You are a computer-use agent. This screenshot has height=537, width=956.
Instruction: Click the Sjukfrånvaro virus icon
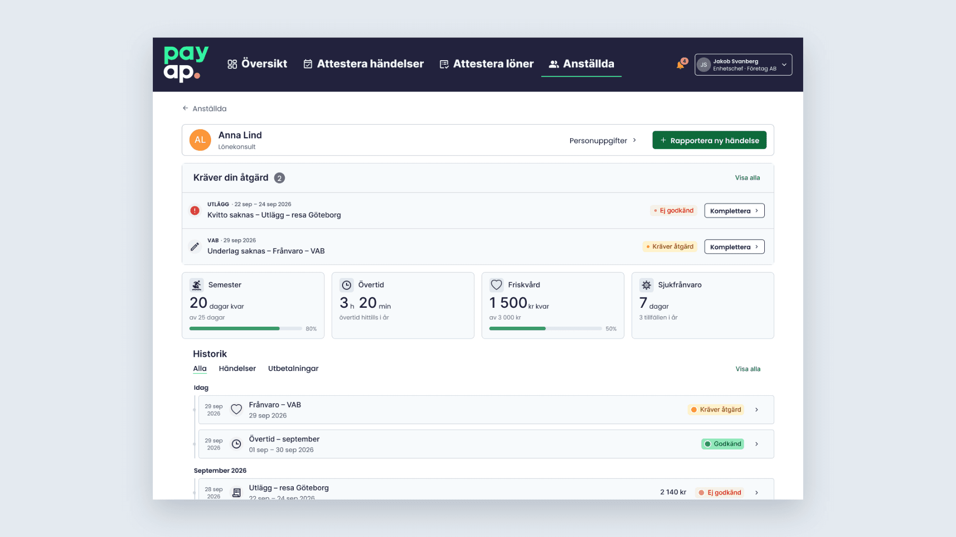tap(646, 285)
